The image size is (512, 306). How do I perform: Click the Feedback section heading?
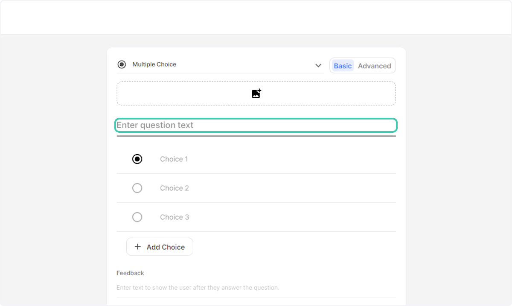[130, 273]
